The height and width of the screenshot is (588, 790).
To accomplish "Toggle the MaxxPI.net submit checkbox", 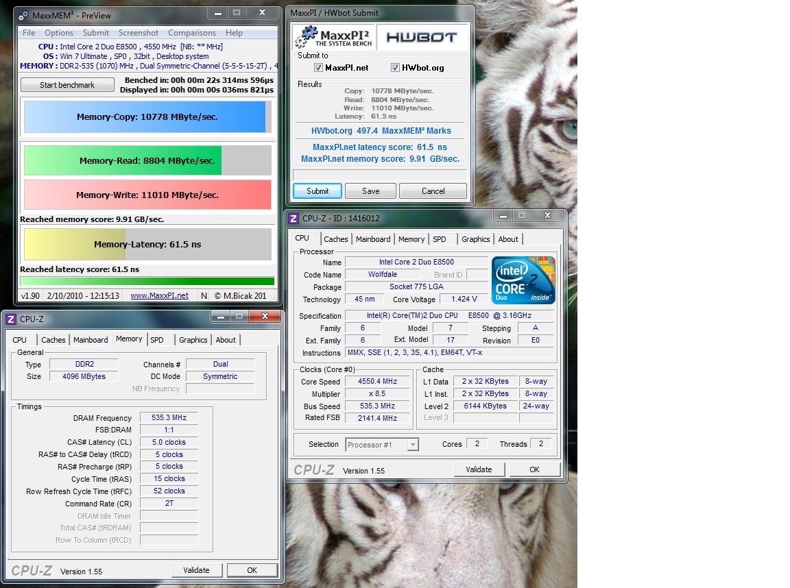I will (318, 67).
